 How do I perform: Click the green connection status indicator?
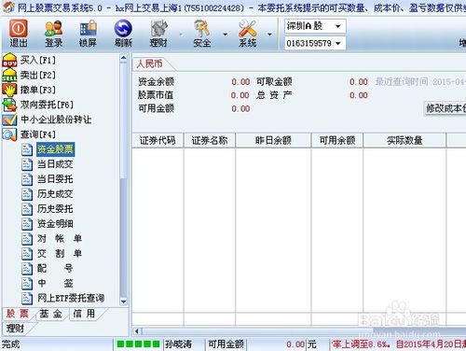point(138,344)
